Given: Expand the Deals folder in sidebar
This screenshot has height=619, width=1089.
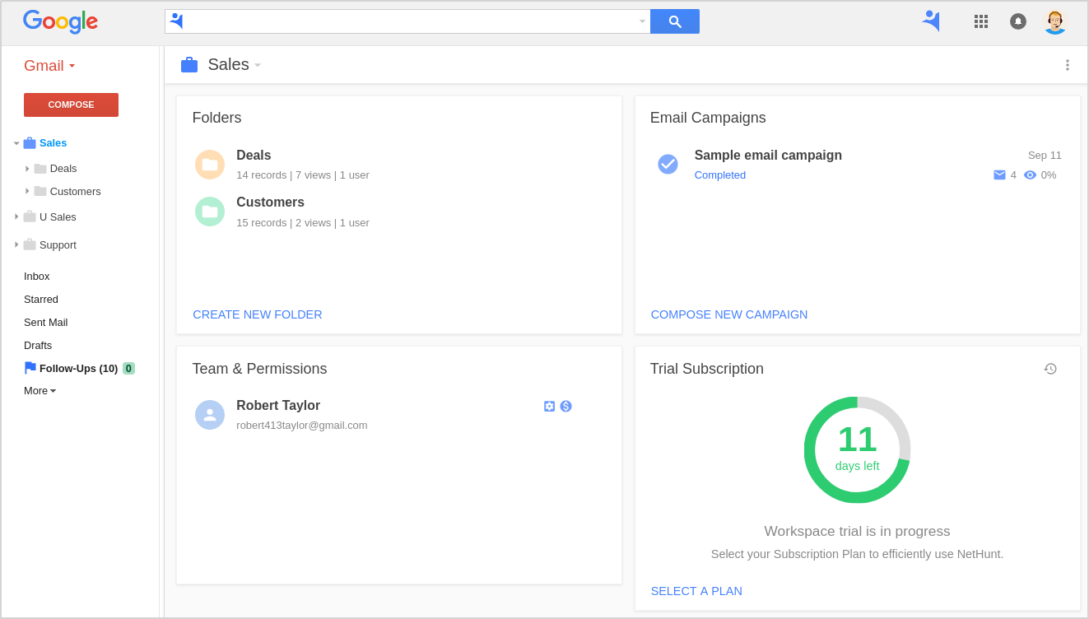Looking at the screenshot, I should point(27,169).
